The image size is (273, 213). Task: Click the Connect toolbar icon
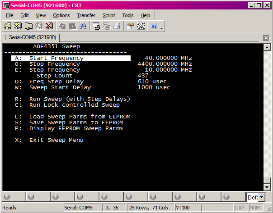(8, 26)
